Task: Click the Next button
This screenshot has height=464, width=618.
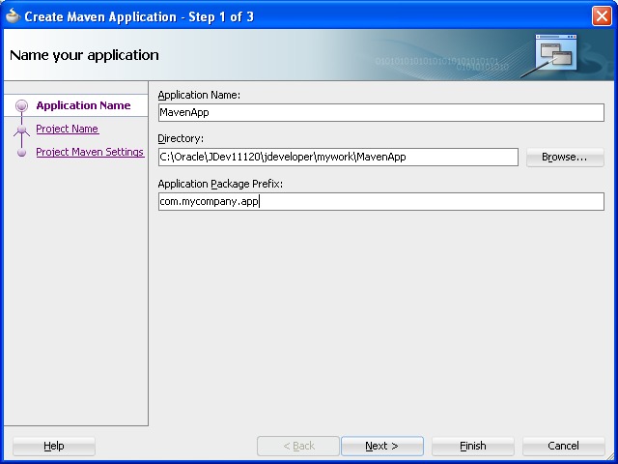Action: pos(382,446)
